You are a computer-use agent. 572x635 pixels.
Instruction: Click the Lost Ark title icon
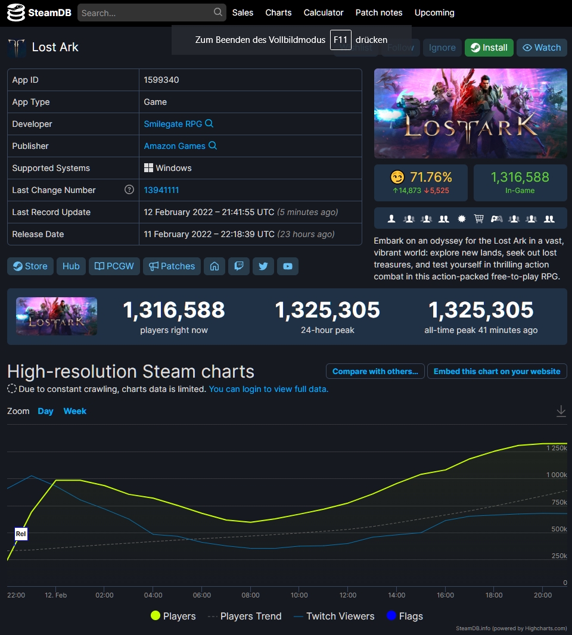[x=17, y=48]
